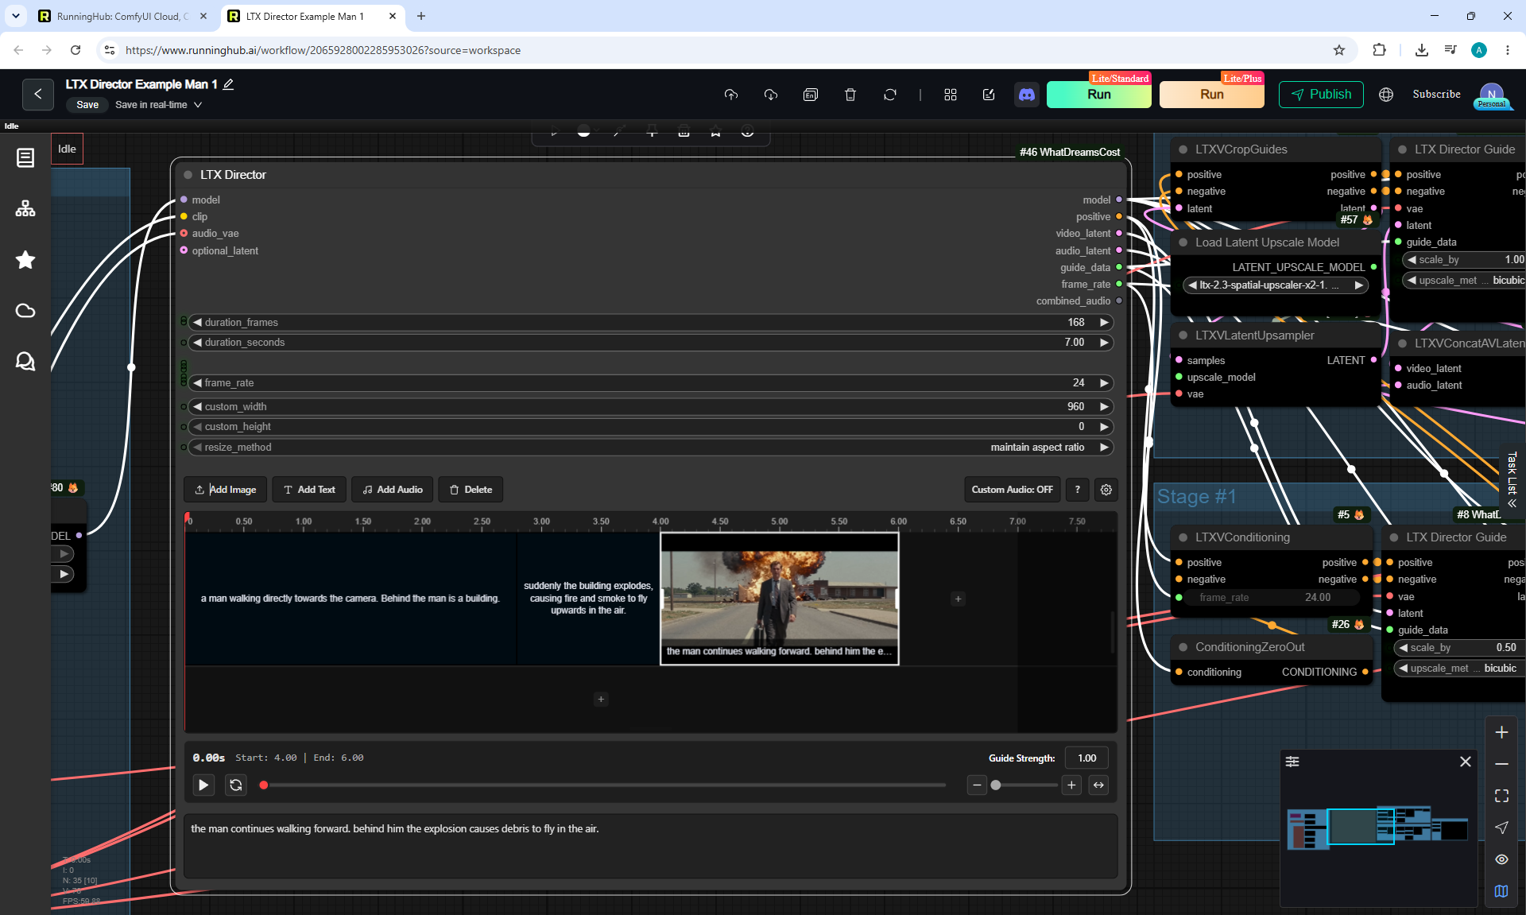Click the green Lite/Standard Run button
The height and width of the screenshot is (915, 1526).
pyautogui.click(x=1099, y=95)
